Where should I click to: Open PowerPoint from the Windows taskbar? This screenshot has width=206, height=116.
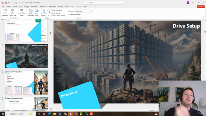click(x=76, y=114)
